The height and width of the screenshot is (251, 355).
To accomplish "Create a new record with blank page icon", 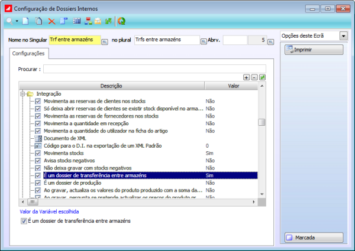I will coord(25,21).
